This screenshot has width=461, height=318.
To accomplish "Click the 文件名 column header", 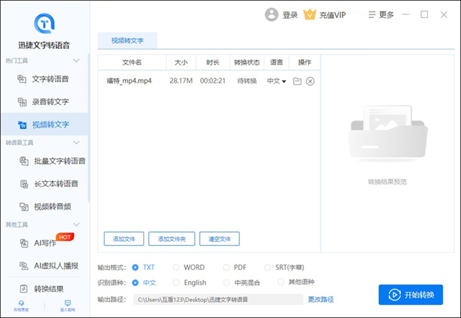I will 132,62.
